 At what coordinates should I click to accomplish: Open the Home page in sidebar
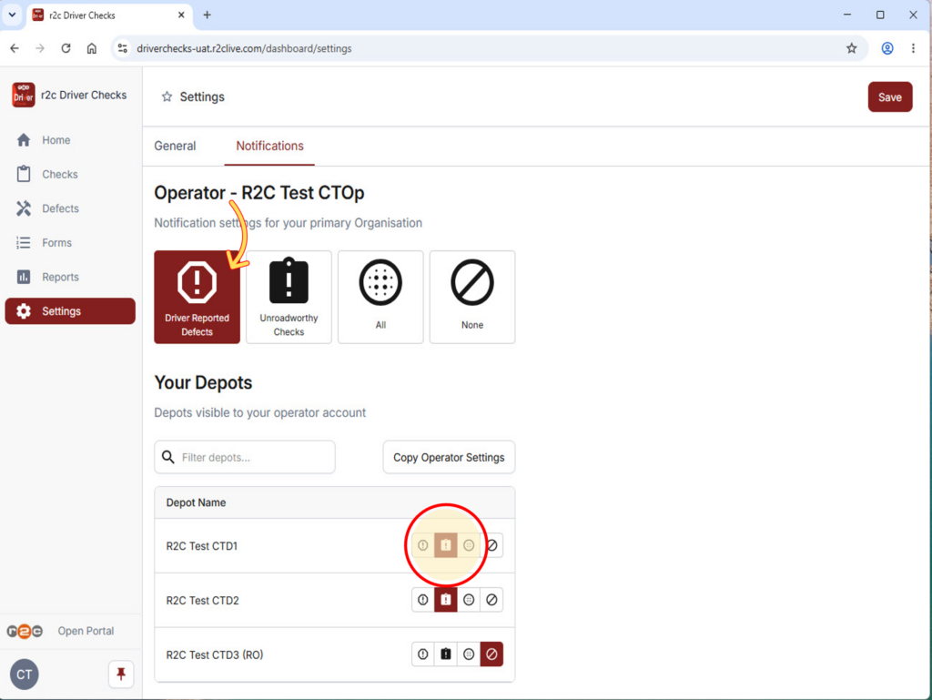tap(56, 140)
